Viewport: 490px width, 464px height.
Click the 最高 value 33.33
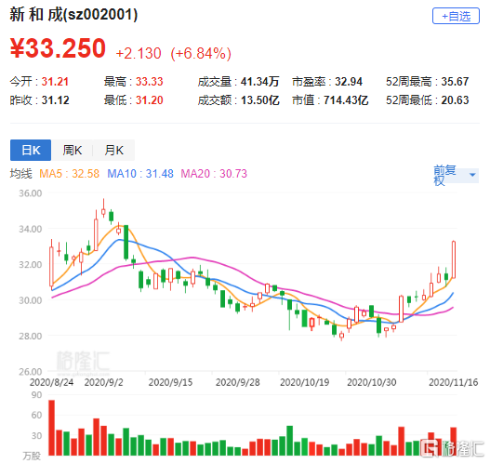(x=150, y=82)
